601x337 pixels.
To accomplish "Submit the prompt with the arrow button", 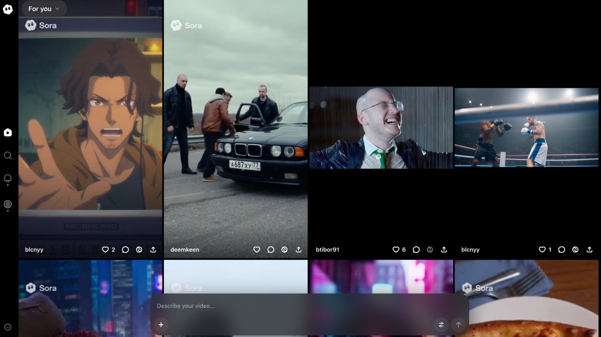I will point(458,324).
